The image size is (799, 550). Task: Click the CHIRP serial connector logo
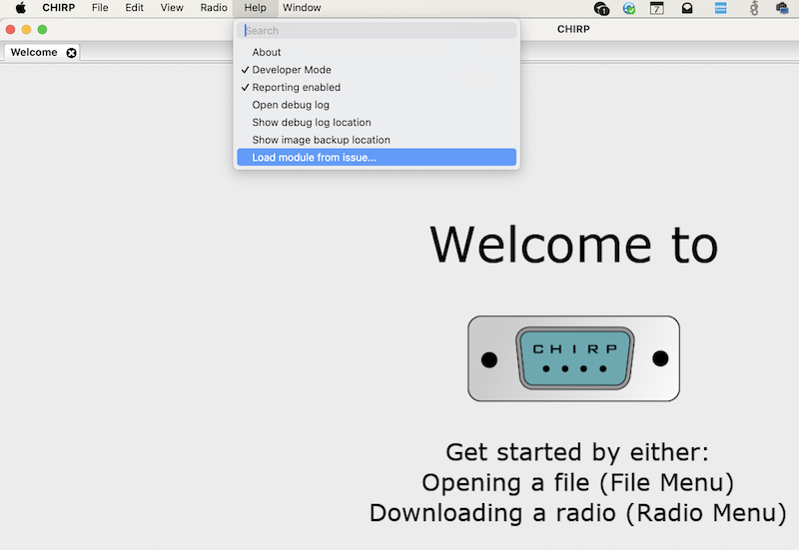pyautogui.click(x=573, y=358)
